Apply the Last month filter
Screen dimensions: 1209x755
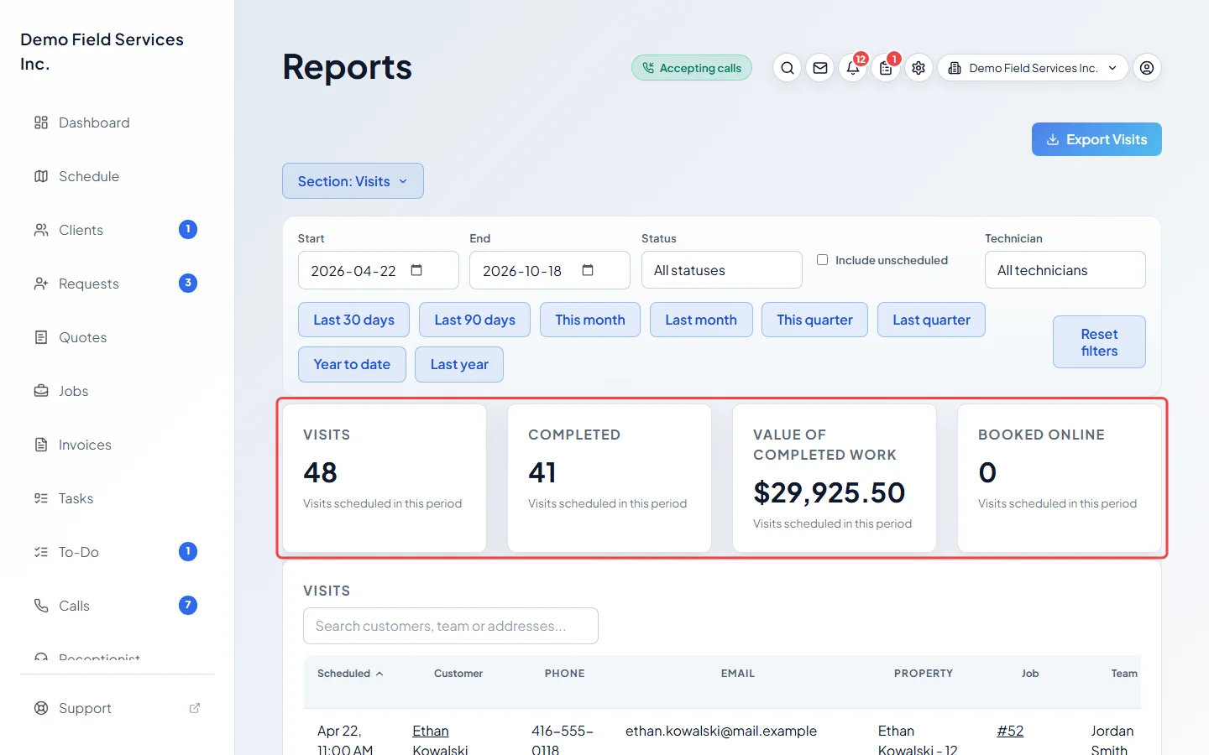pyautogui.click(x=701, y=320)
